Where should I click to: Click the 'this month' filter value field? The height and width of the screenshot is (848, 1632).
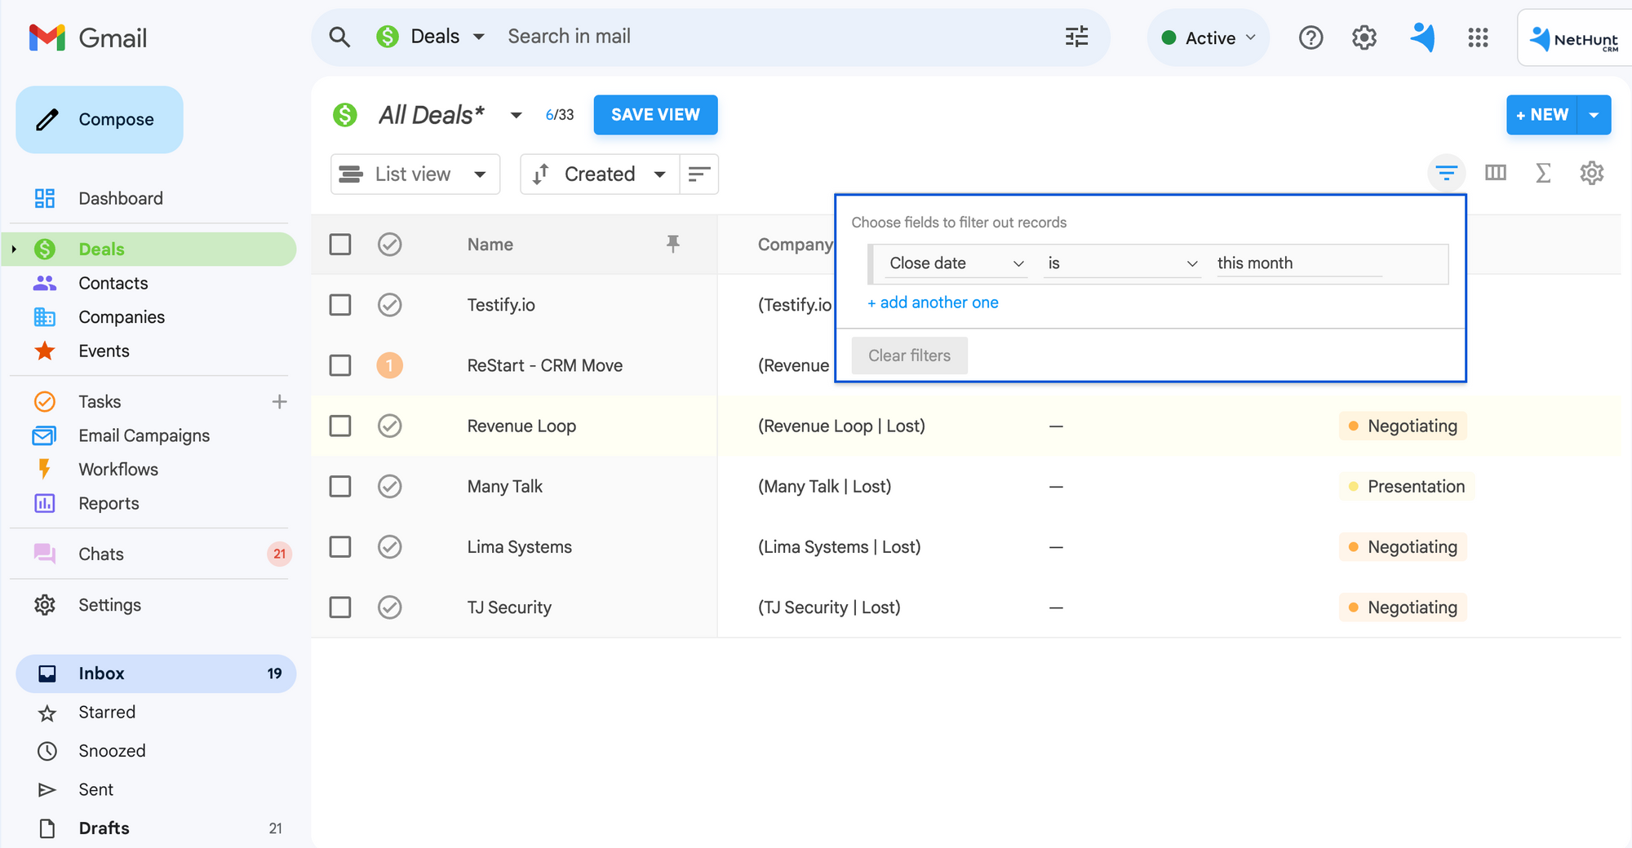click(x=1299, y=263)
